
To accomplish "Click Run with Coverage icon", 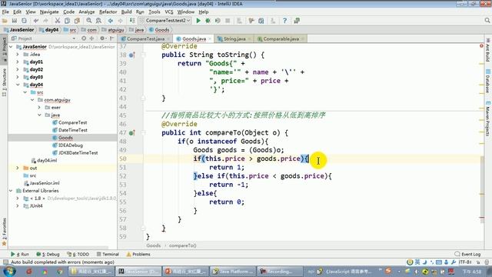I will 218,21.
